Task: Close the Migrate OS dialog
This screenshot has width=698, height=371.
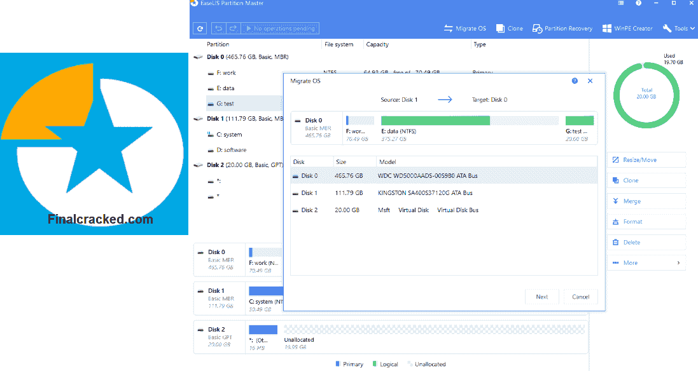Action: pyautogui.click(x=590, y=81)
